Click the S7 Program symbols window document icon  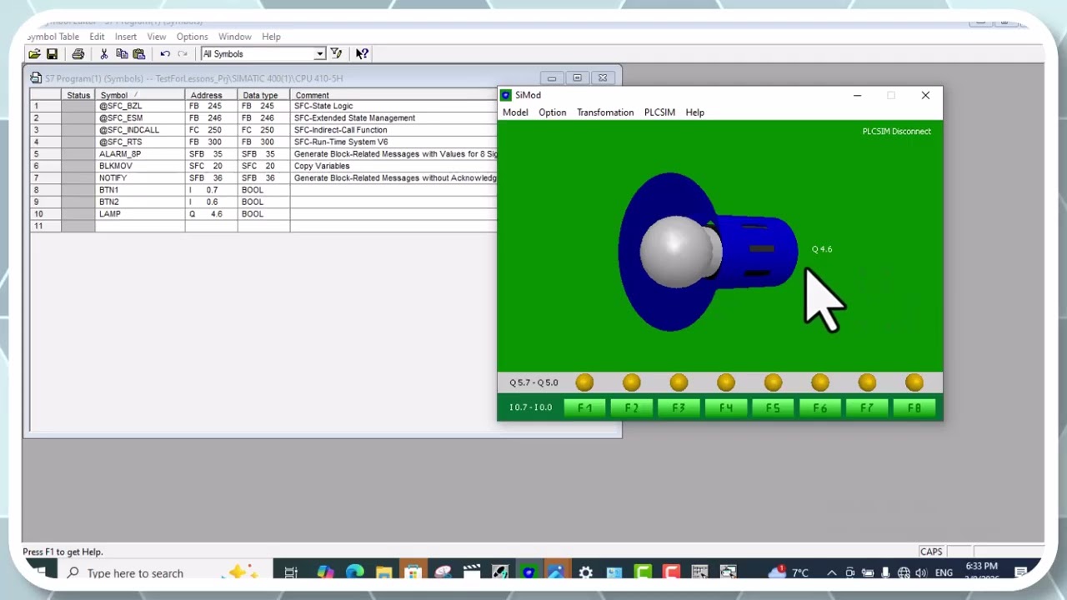36,78
